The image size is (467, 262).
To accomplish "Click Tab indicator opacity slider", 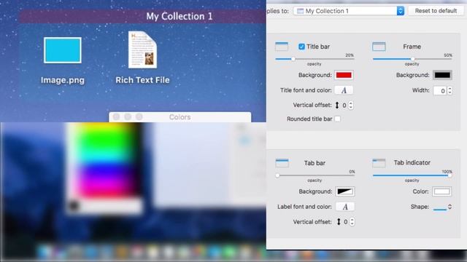I will (412, 175).
